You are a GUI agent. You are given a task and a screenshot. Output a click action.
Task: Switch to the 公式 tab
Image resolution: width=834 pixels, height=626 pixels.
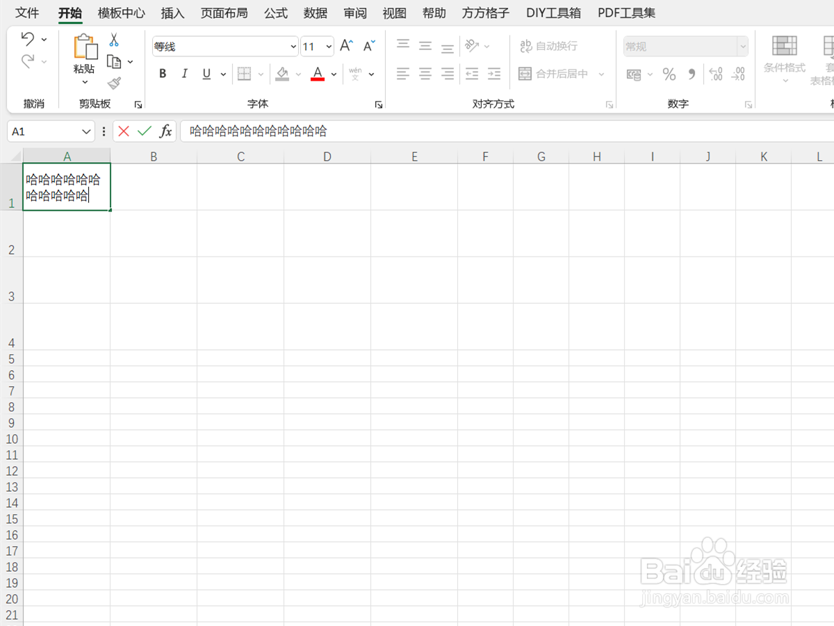coord(276,13)
